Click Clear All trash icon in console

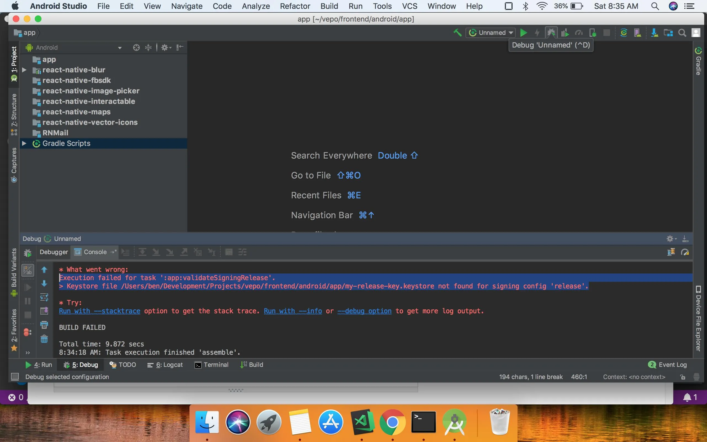pyautogui.click(x=44, y=339)
